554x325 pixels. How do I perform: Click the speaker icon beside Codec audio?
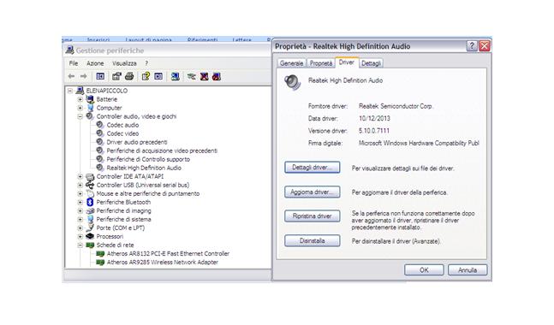tap(100, 125)
